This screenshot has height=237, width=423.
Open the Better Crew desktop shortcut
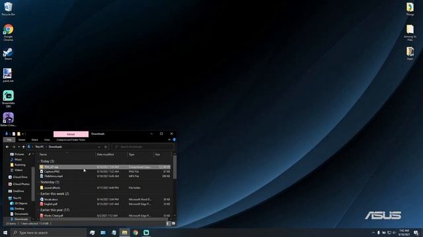[8, 120]
